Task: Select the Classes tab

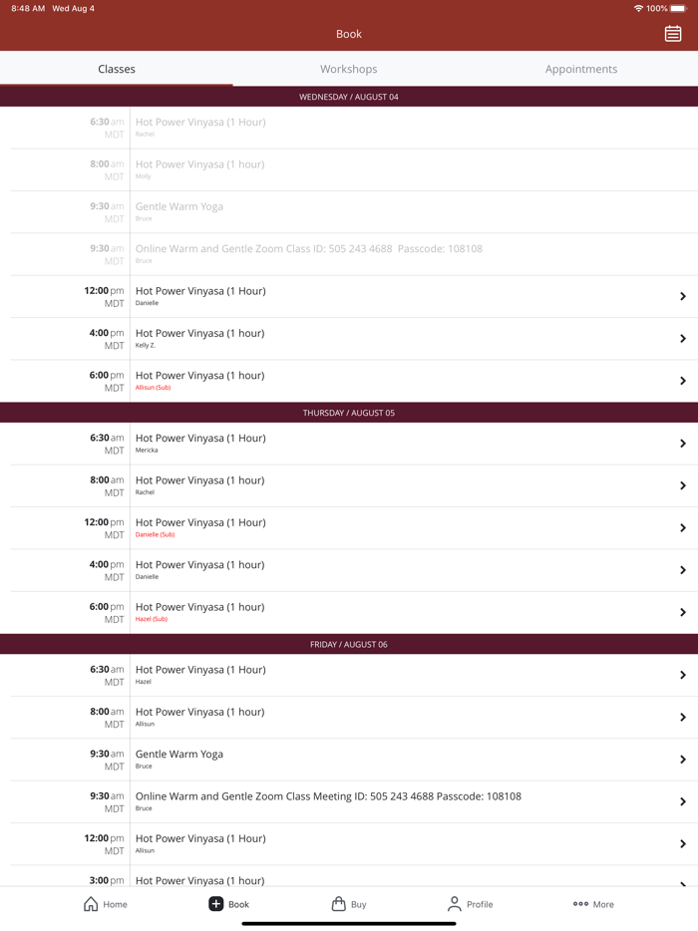Action: 117,69
